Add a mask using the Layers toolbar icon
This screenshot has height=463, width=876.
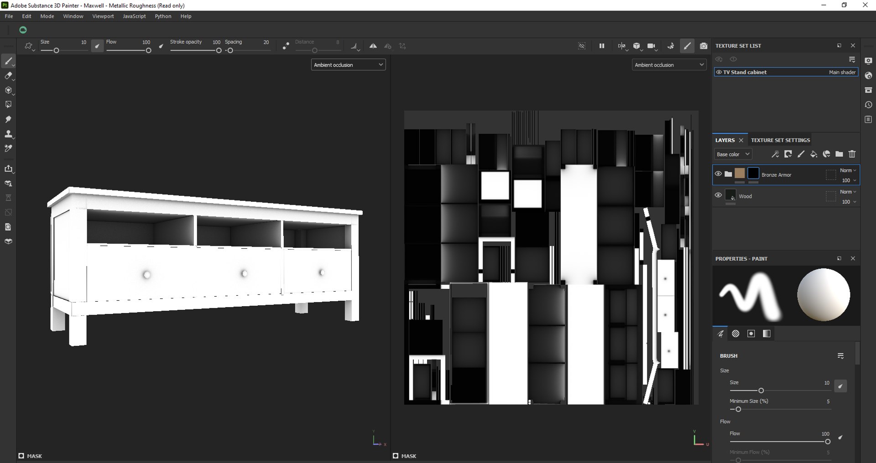[788, 154]
